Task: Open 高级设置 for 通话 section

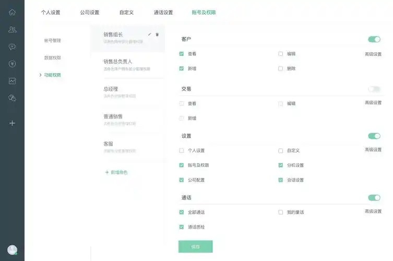Action: 373,211
